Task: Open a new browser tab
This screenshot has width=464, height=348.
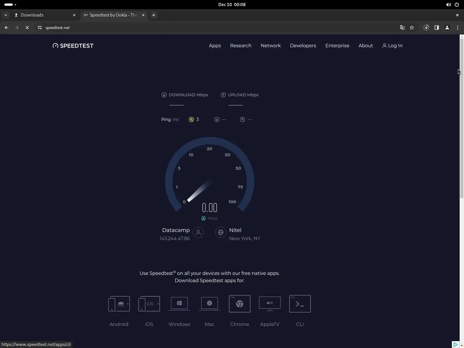Action: 154,15
